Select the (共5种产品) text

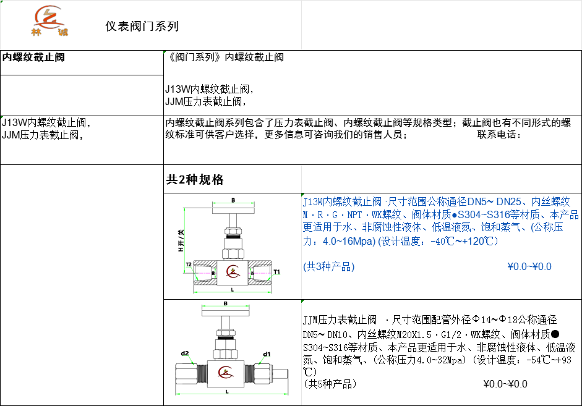(x=330, y=384)
